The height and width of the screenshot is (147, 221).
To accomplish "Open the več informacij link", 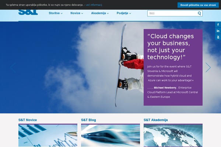I will point(94,5).
